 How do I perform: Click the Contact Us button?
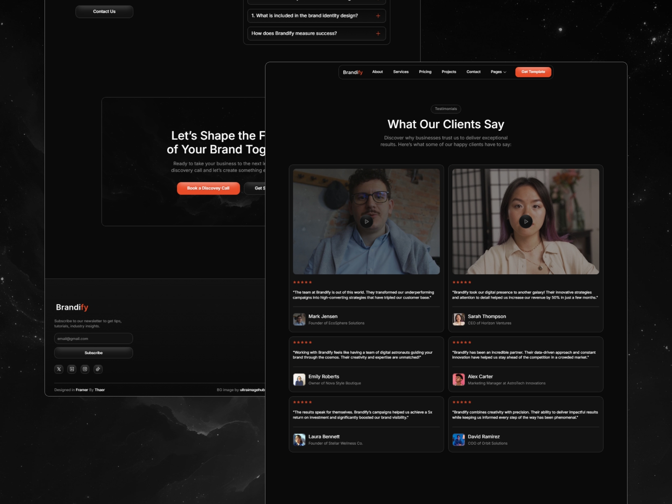pos(104,11)
